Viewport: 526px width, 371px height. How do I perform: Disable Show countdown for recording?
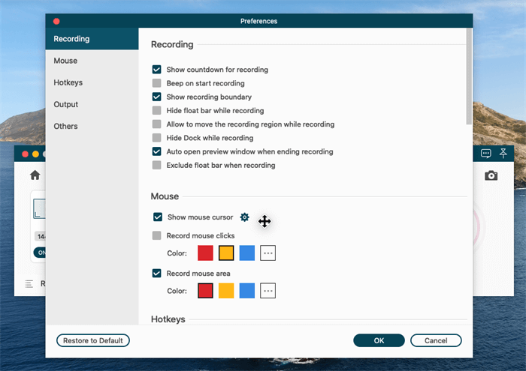tap(157, 70)
